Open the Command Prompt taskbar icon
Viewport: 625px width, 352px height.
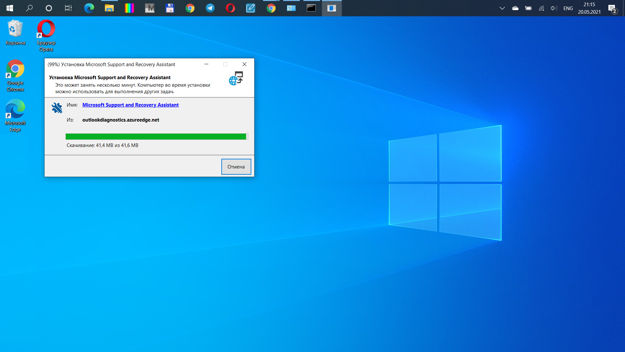coord(311,8)
